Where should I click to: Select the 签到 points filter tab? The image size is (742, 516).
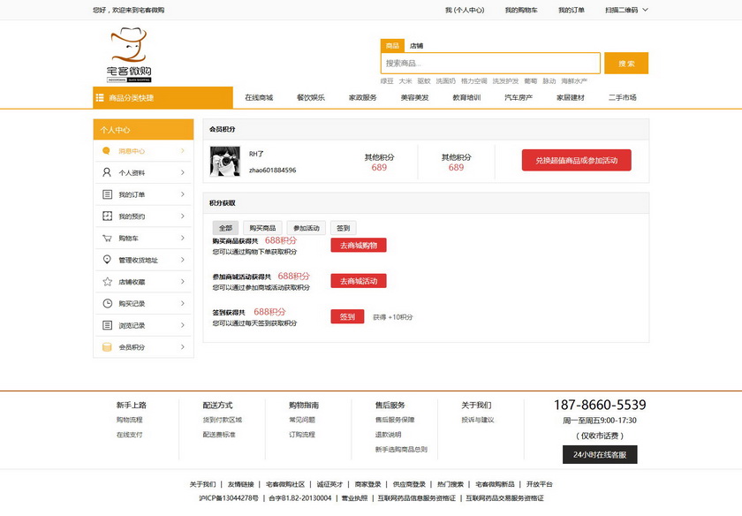[x=343, y=228]
